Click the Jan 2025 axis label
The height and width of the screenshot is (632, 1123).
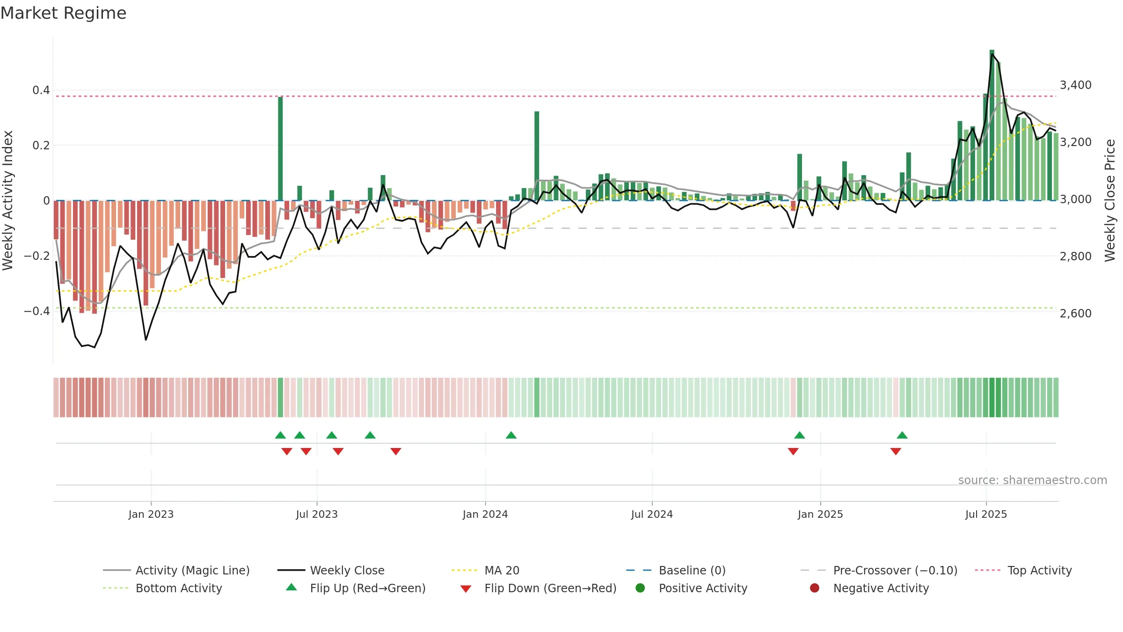[820, 514]
